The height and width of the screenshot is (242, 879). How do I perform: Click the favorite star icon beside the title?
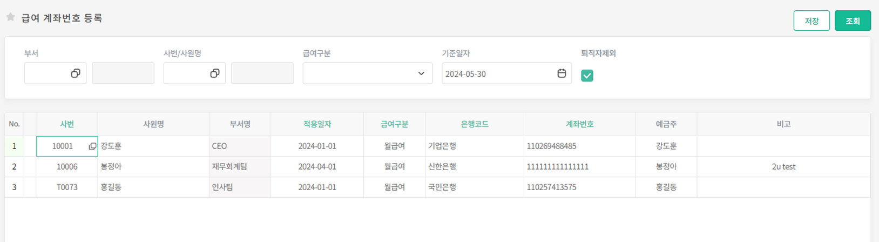tap(10, 17)
